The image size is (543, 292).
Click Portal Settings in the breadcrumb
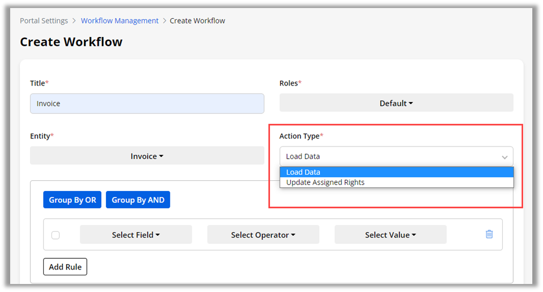(44, 21)
